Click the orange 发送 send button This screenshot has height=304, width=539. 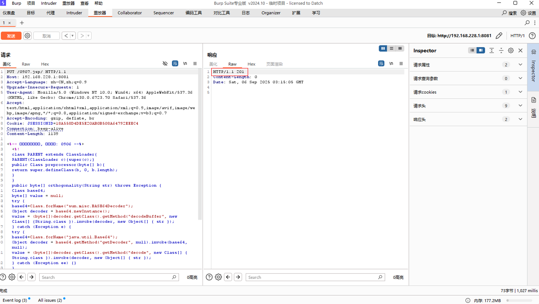coord(11,36)
